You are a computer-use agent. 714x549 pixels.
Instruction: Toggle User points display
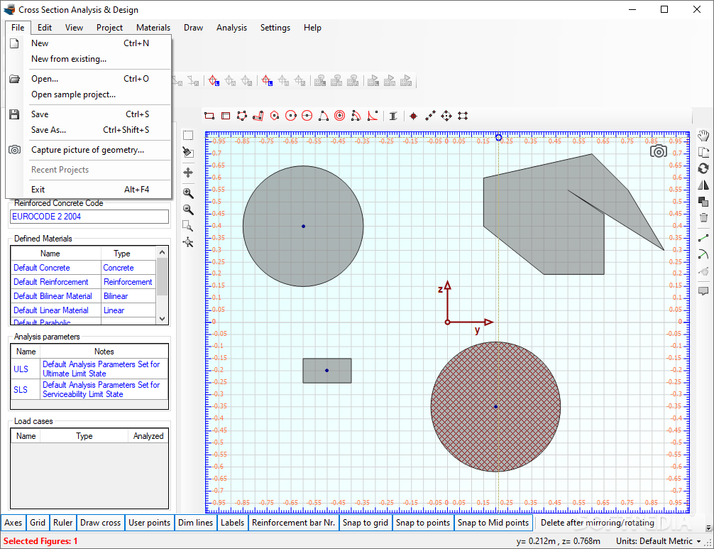point(149,523)
